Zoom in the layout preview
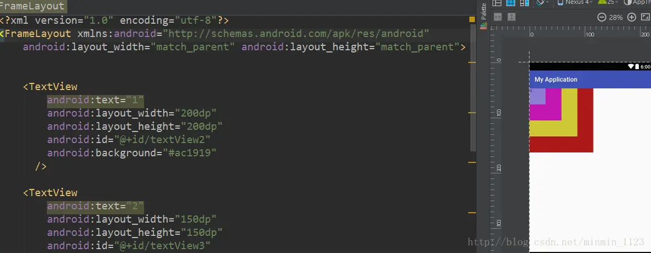The height and width of the screenshot is (253, 651). 632,17
